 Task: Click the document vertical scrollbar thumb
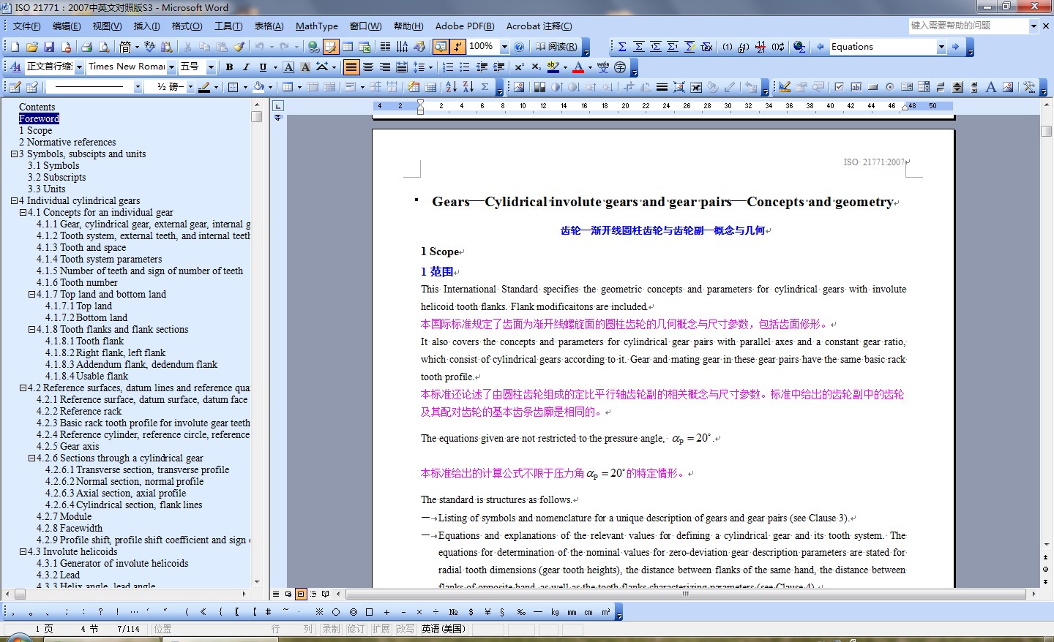click(x=1046, y=131)
